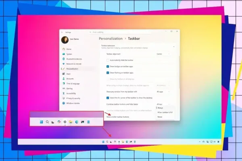Open the multiple displays taskbar apps dropdown
The width and height of the screenshot is (242, 161).
point(163,85)
